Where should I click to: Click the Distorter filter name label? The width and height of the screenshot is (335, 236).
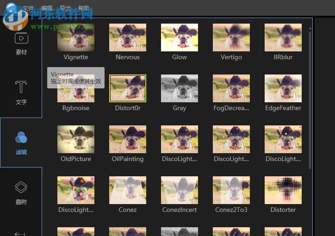[283, 210]
